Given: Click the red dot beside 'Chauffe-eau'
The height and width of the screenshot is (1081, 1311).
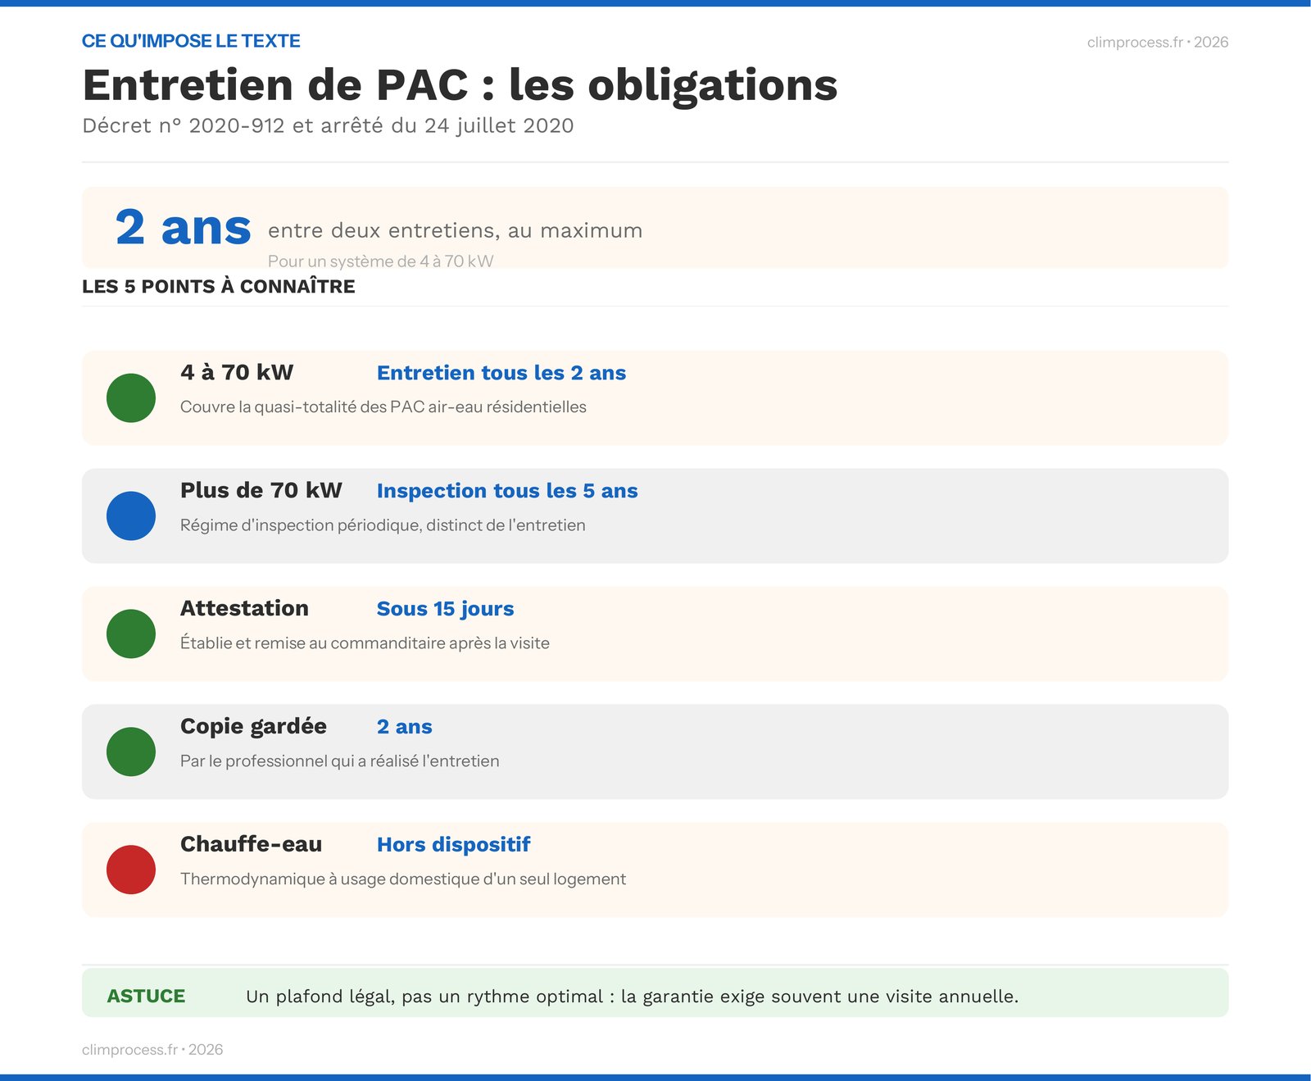Looking at the screenshot, I should (x=131, y=870).
